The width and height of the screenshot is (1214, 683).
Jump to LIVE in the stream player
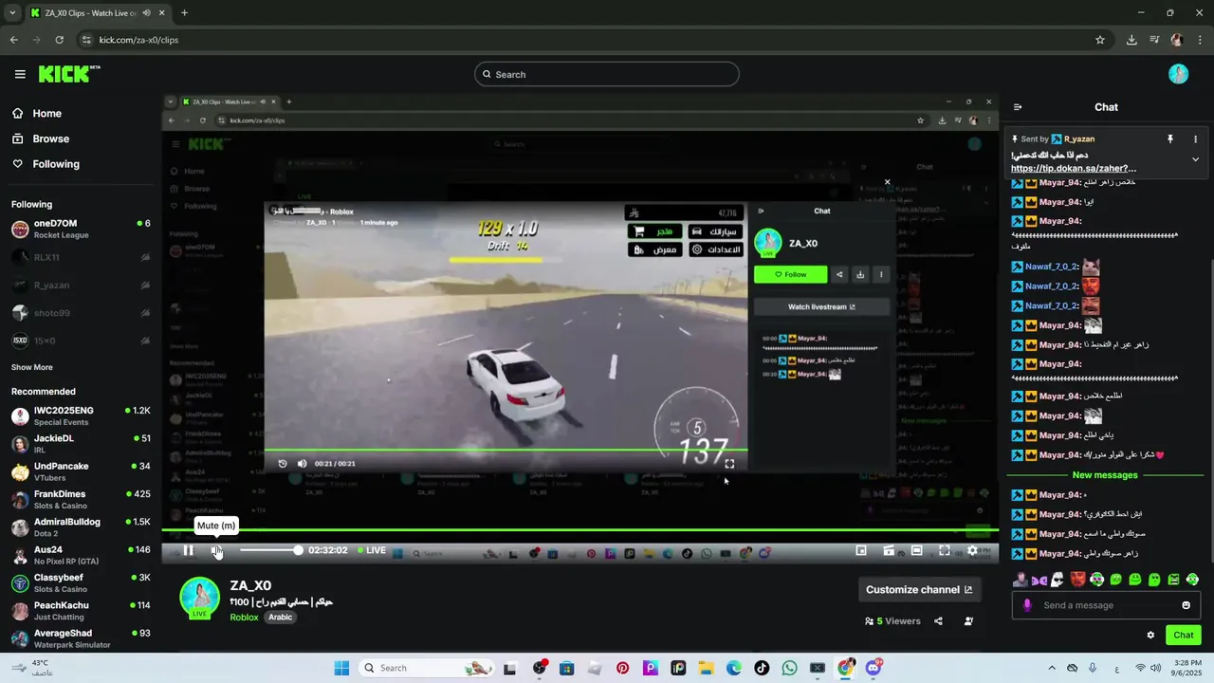(x=372, y=550)
